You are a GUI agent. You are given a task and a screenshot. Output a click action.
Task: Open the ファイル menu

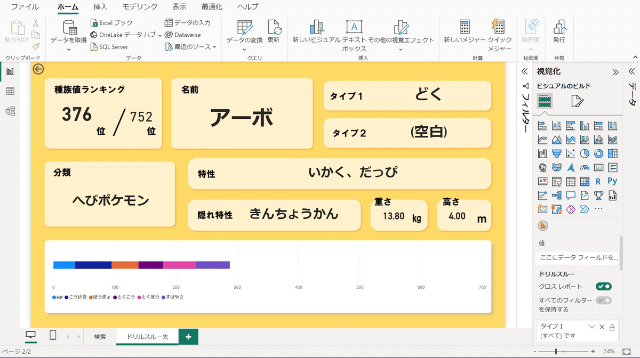[x=25, y=7]
